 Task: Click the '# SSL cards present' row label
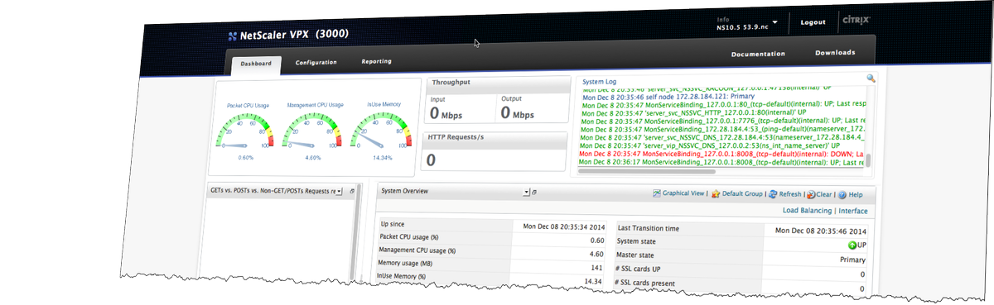[644, 283]
